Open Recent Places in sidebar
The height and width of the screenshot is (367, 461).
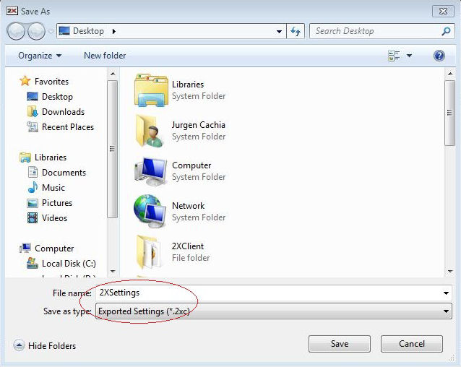(68, 127)
